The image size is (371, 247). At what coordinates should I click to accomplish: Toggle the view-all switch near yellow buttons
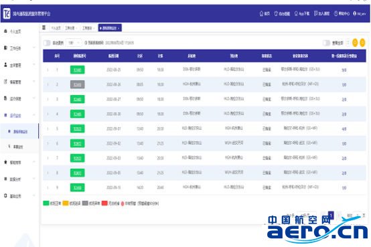pos(326,43)
